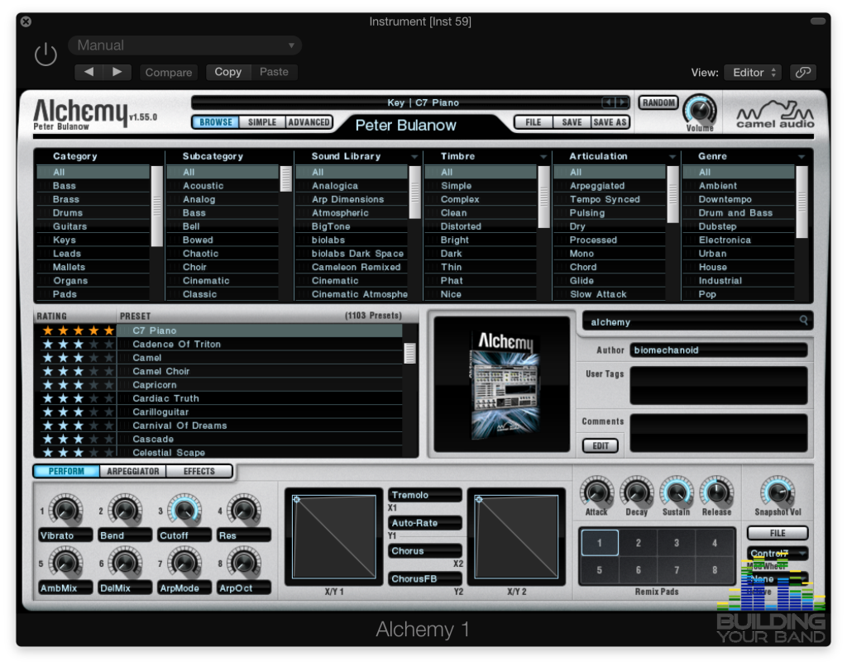Switch to the PERFORM tab

click(x=66, y=471)
